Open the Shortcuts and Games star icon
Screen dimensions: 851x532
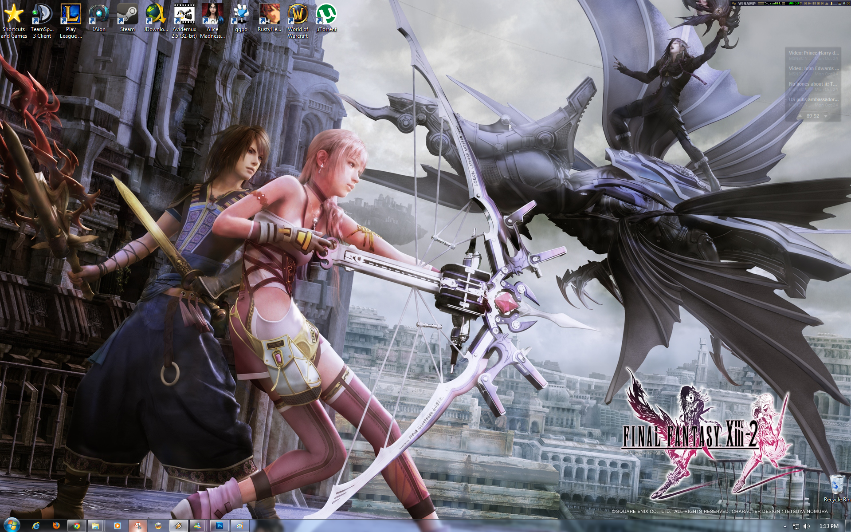click(x=13, y=20)
